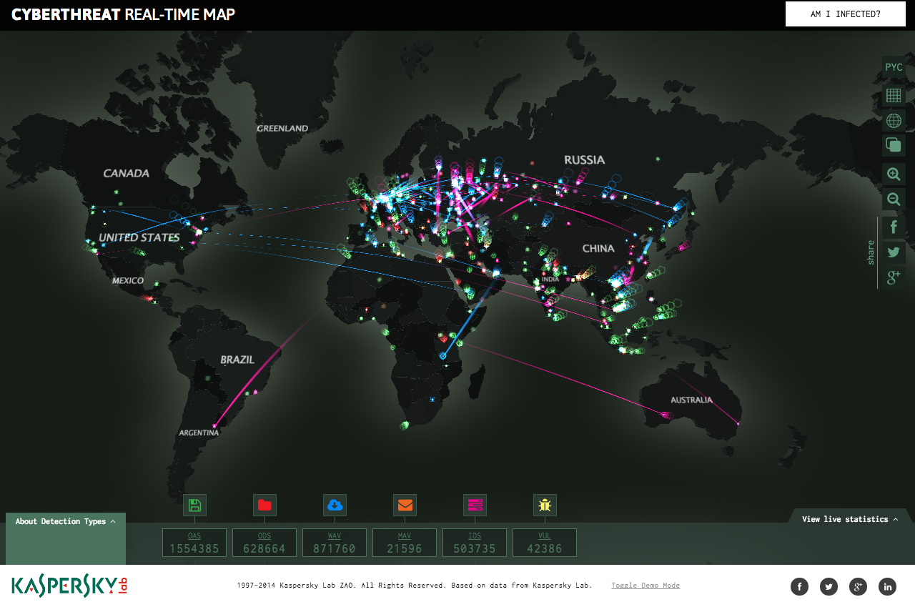Select the United States label on map
The image size is (915, 602).
tap(139, 237)
